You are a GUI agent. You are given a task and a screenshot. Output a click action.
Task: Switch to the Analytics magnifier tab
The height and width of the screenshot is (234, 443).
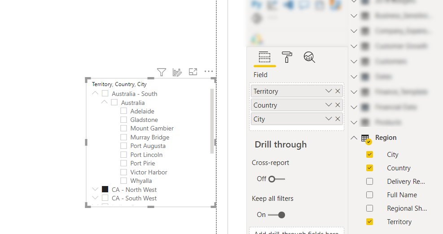click(x=309, y=57)
